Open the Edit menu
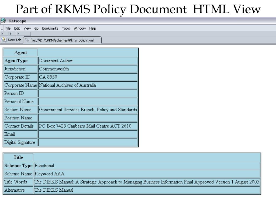The width and height of the screenshot is (276, 207). pyautogui.click(x=17, y=28)
